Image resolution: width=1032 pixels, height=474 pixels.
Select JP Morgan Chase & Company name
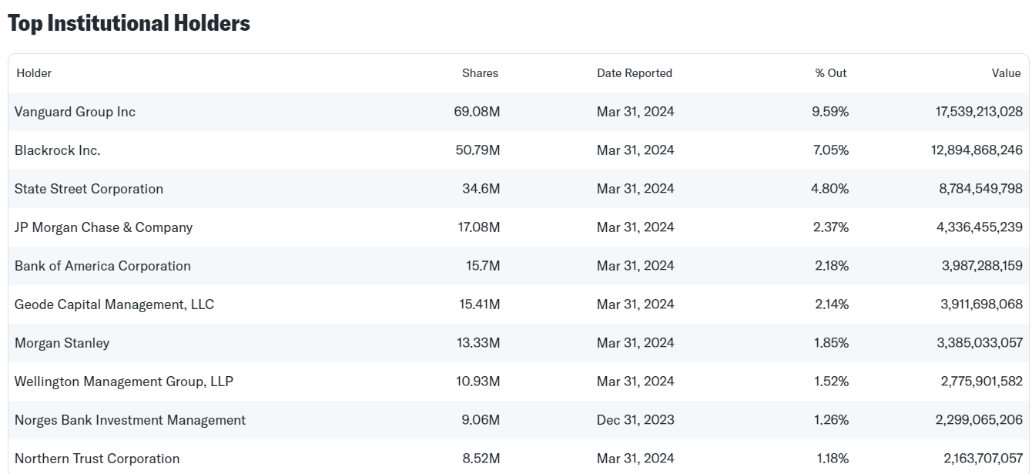point(103,227)
